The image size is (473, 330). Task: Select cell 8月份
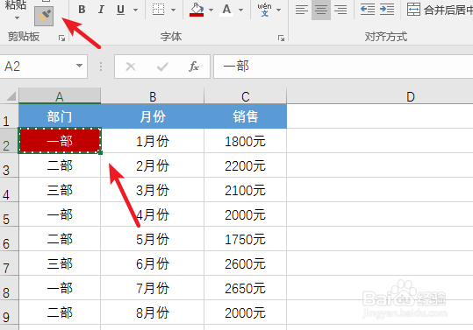153,312
